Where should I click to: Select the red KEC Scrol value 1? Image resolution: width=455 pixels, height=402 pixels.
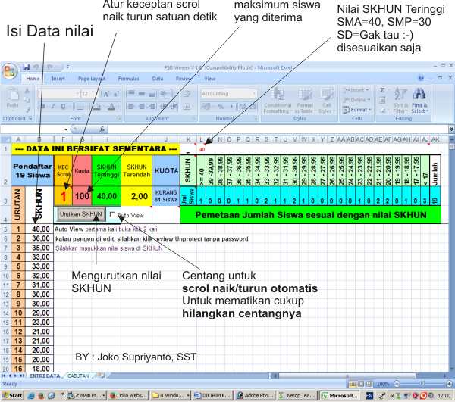[63, 196]
